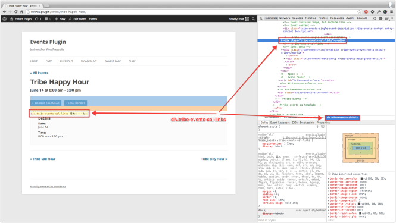The width and height of the screenshot is (396, 223).
Task: Focus the Find in Styles field
Action: (x=292, y=220)
